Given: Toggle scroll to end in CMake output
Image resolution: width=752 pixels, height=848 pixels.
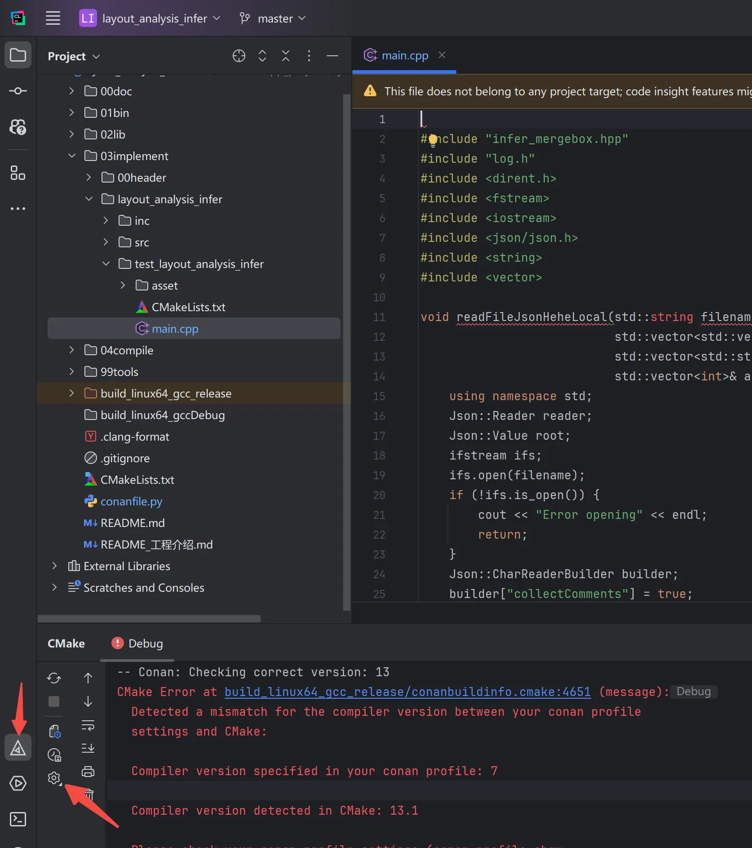Looking at the screenshot, I should pyautogui.click(x=88, y=748).
